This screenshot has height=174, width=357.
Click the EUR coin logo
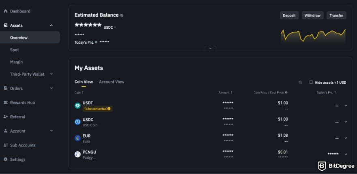77,138
